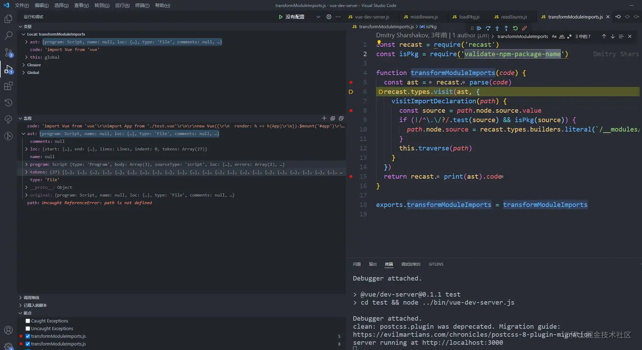Start debugging with green play button

(281, 17)
